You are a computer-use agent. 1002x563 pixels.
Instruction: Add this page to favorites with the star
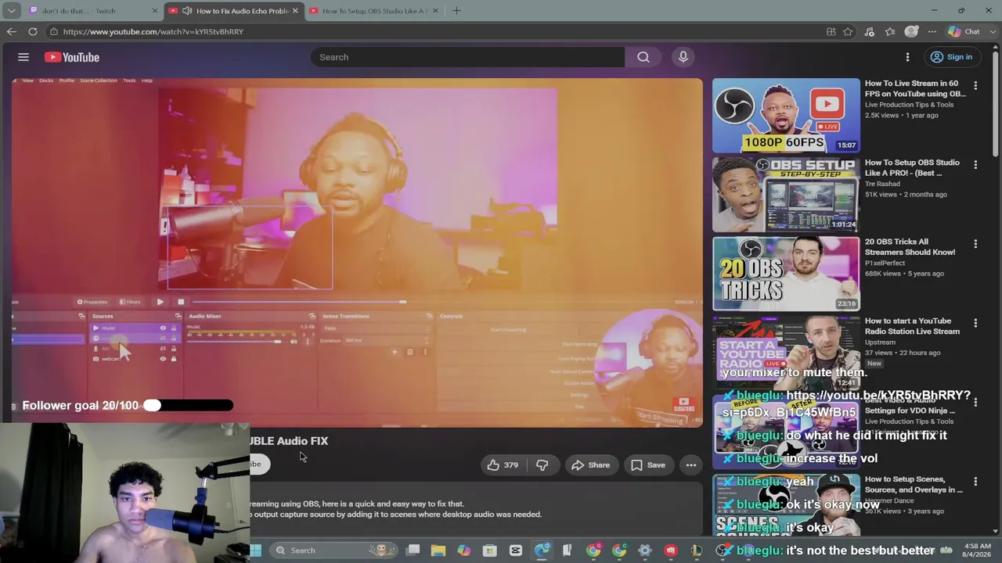click(848, 31)
